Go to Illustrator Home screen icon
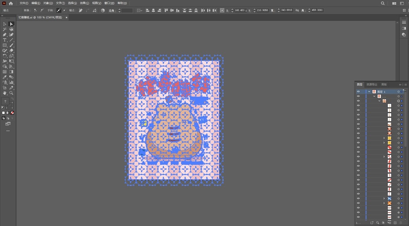Image resolution: width=409 pixels, height=226 pixels. tap(11, 3)
